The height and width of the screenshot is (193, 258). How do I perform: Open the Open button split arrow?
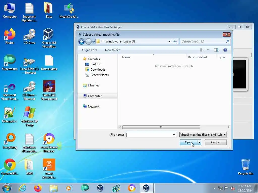coord(199,142)
